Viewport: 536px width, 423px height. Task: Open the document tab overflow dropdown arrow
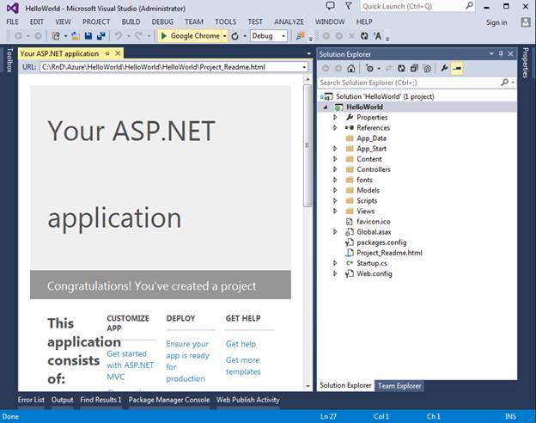pyautogui.click(x=308, y=53)
